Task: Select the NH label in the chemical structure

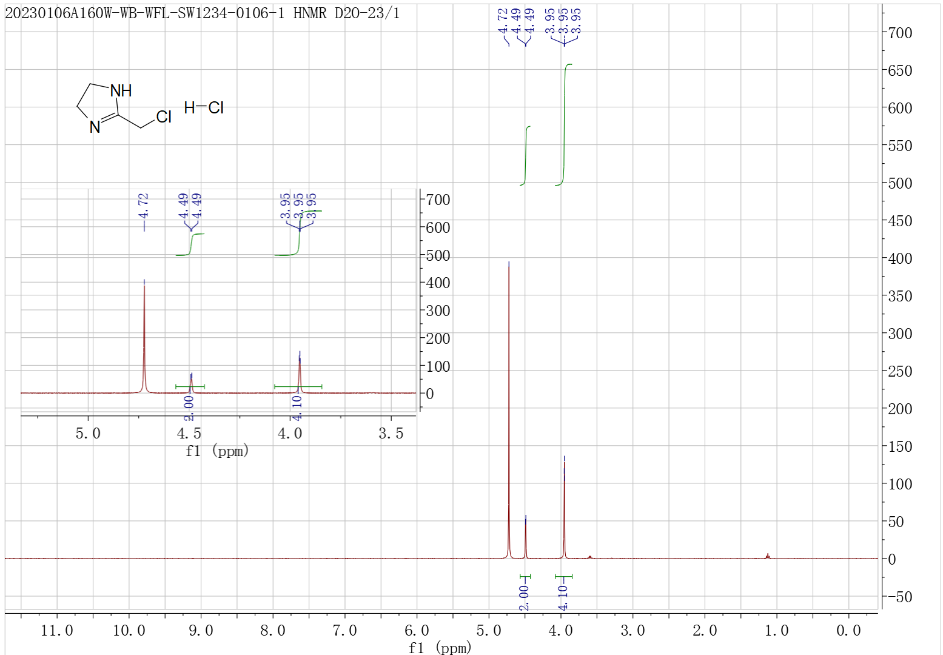Action: pyautogui.click(x=121, y=91)
